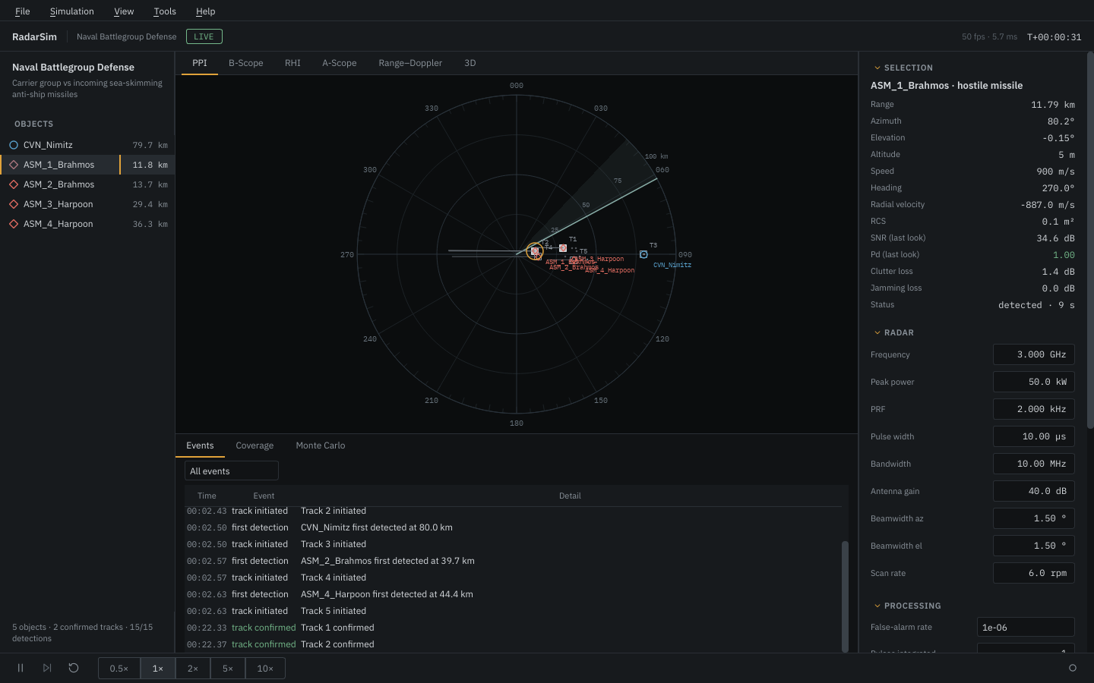
Task: Click the False-alarm rate field
Action: 1026,627
